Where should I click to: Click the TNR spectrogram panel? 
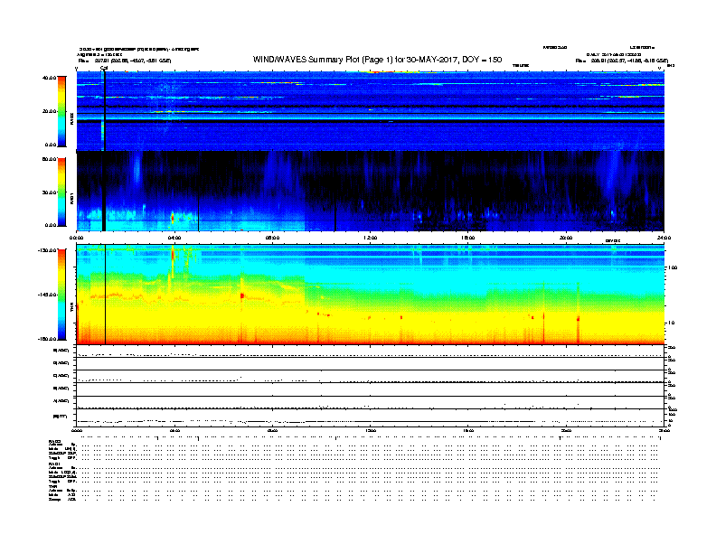point(371,295)
